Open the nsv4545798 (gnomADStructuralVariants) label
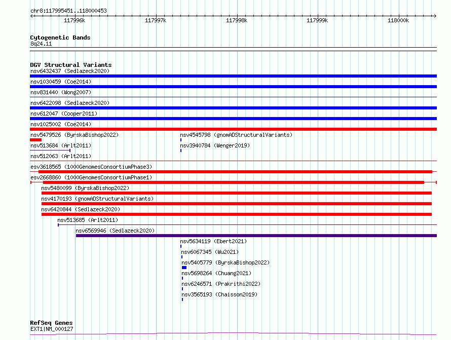Image resolution: width=451 pixels, height=340 pixels. tap(236, 135)
